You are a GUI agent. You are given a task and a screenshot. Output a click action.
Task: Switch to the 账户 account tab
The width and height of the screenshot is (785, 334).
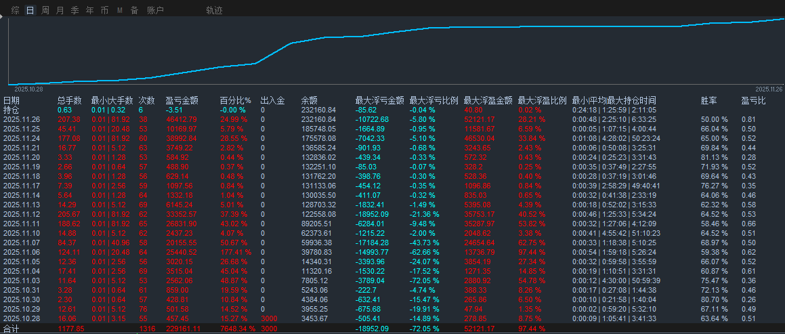pos(155,10)
